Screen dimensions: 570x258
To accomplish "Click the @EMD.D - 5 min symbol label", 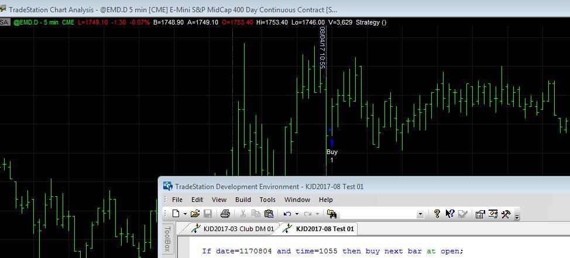I will pos(36,22).
